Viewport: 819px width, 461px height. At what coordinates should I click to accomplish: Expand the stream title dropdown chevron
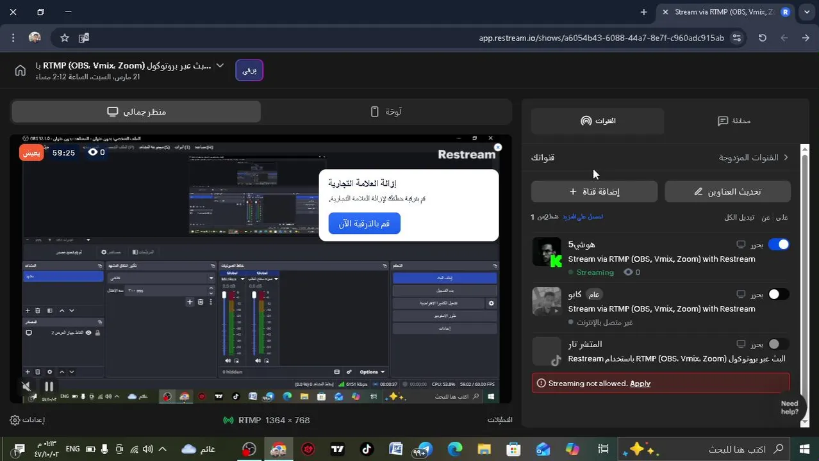[220, 65]
